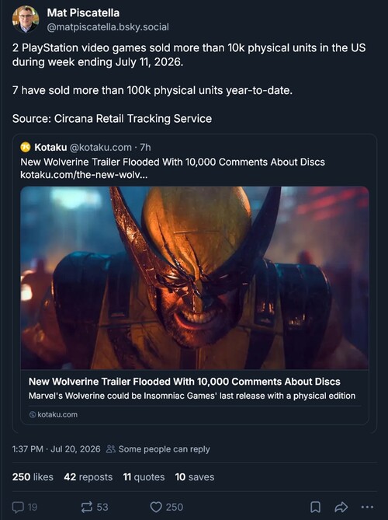View the 10 saves count

[195, 477]
